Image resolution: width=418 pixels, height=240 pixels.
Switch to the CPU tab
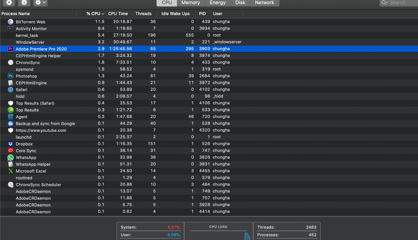pos(167,3)
